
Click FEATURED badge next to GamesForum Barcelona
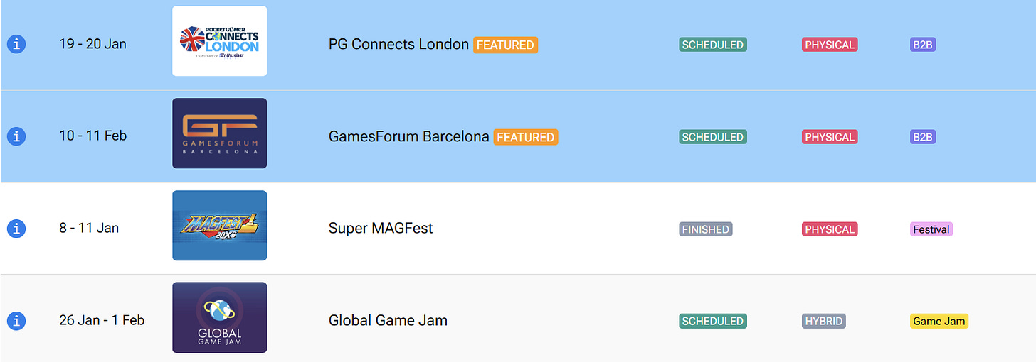pyautogui.click(x=526, y=137)
